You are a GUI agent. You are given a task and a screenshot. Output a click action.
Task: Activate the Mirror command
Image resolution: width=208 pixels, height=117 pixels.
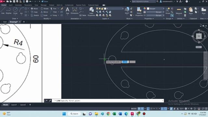point(44,12)
